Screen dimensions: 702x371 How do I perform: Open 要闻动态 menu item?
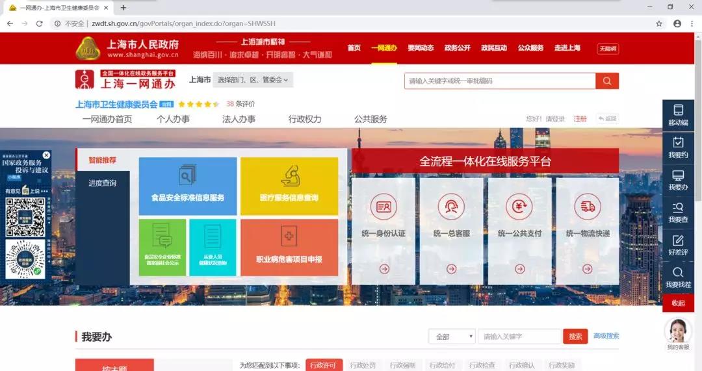421,48
